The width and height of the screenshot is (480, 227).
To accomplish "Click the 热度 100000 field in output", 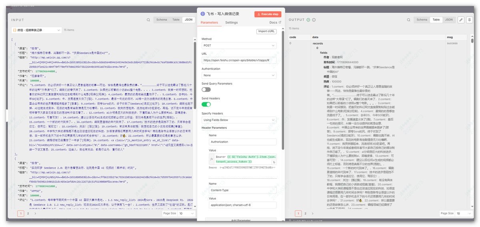I will coord(332,81).
